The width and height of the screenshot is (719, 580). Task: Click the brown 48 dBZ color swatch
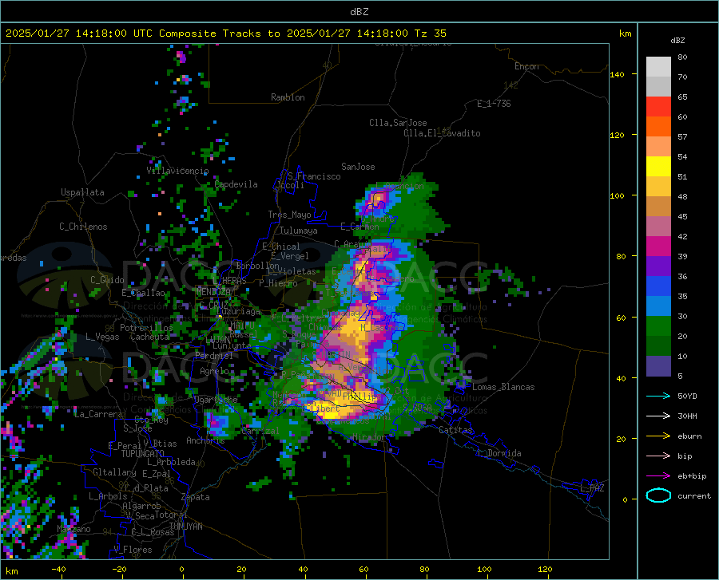click(x=658, y=207)
